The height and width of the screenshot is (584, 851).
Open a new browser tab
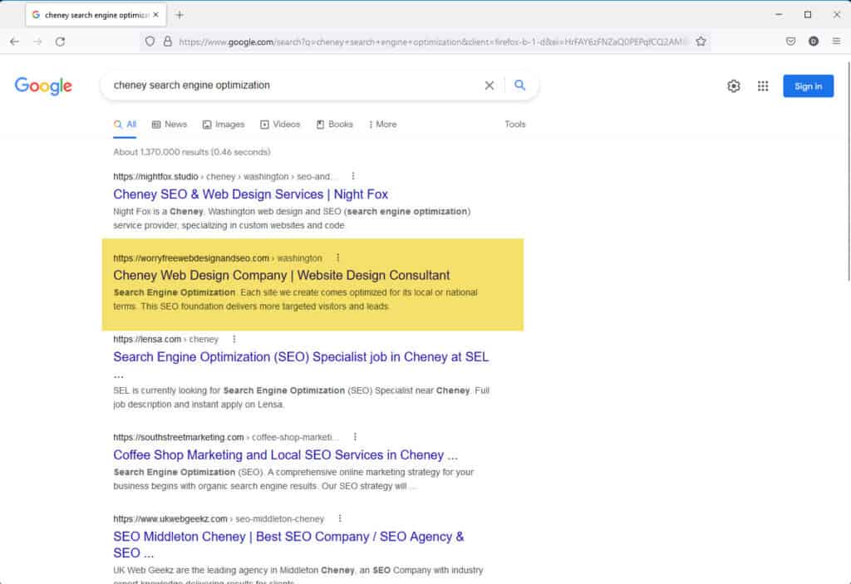(180, 15)
